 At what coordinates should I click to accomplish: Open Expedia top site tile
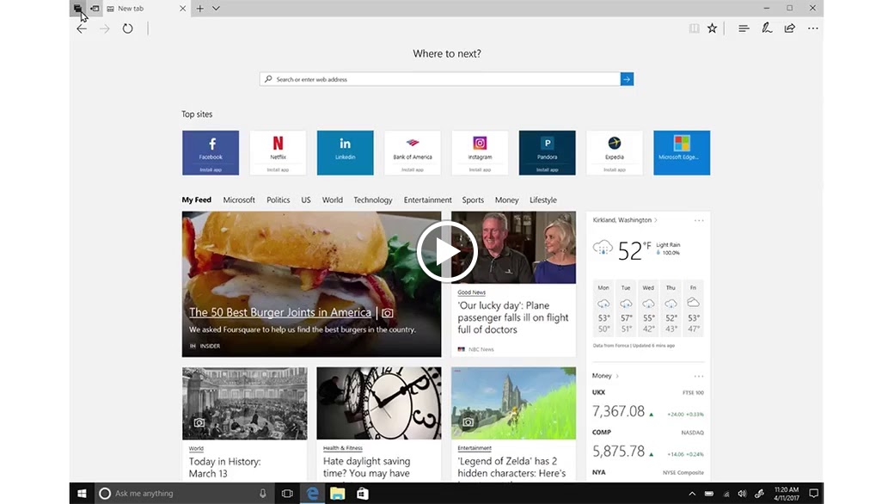[614, 153]
